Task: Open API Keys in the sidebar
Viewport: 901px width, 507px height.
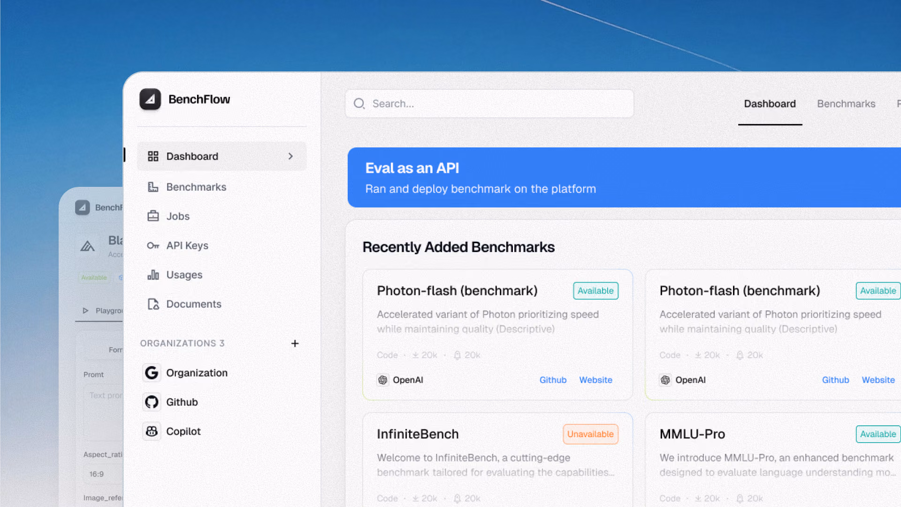Action: [x=221, y=246]
